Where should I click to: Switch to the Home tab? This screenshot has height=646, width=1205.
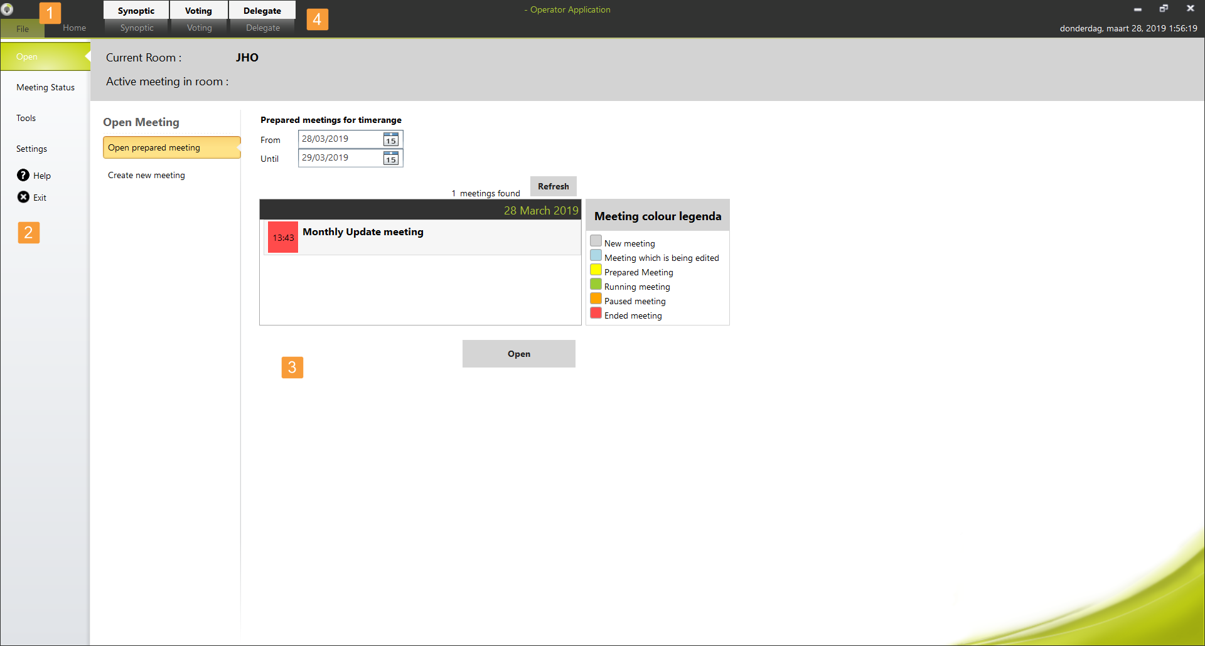tap(74, 28)
